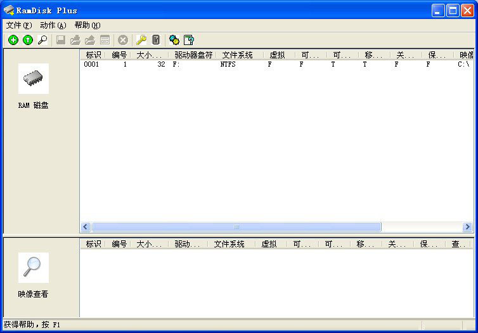The width and height of the screenshot is (478, 333).
Task: Click the green plus add disk icon
Action: [13, 40]
